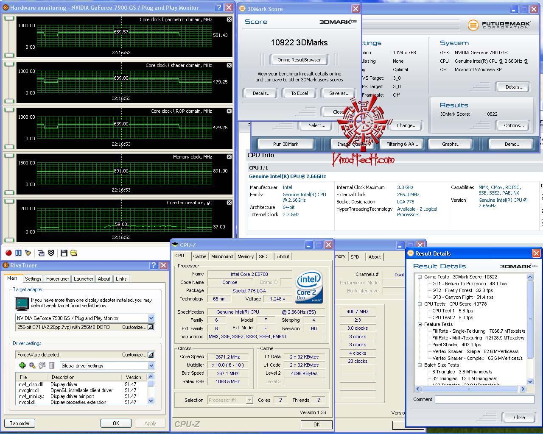This screenshot has width=543, height=434.
Task: Switch to the Power user tab in RivaTuner
Action: (57, 278)
